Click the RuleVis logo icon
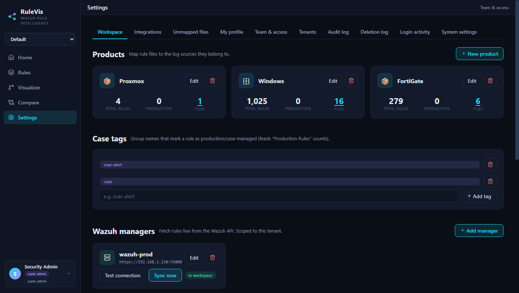 (x=12, y=16)
